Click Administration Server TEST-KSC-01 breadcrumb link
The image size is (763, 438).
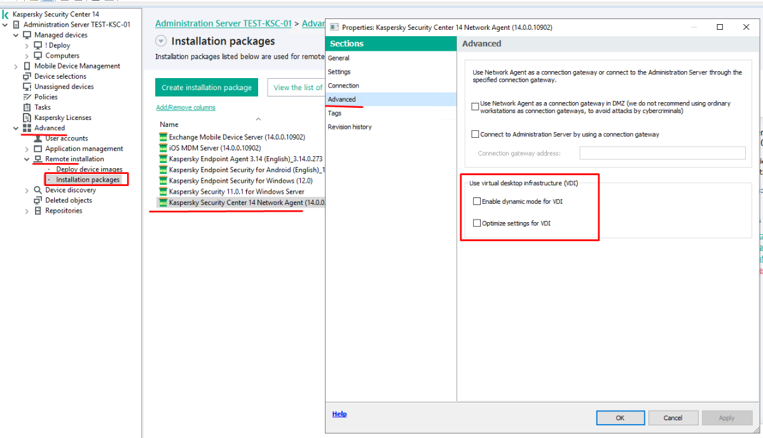[223, 23]
